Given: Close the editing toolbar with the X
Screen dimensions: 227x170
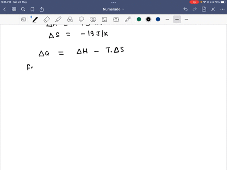Looking at the screenshot, I should [x=213, y=9].
